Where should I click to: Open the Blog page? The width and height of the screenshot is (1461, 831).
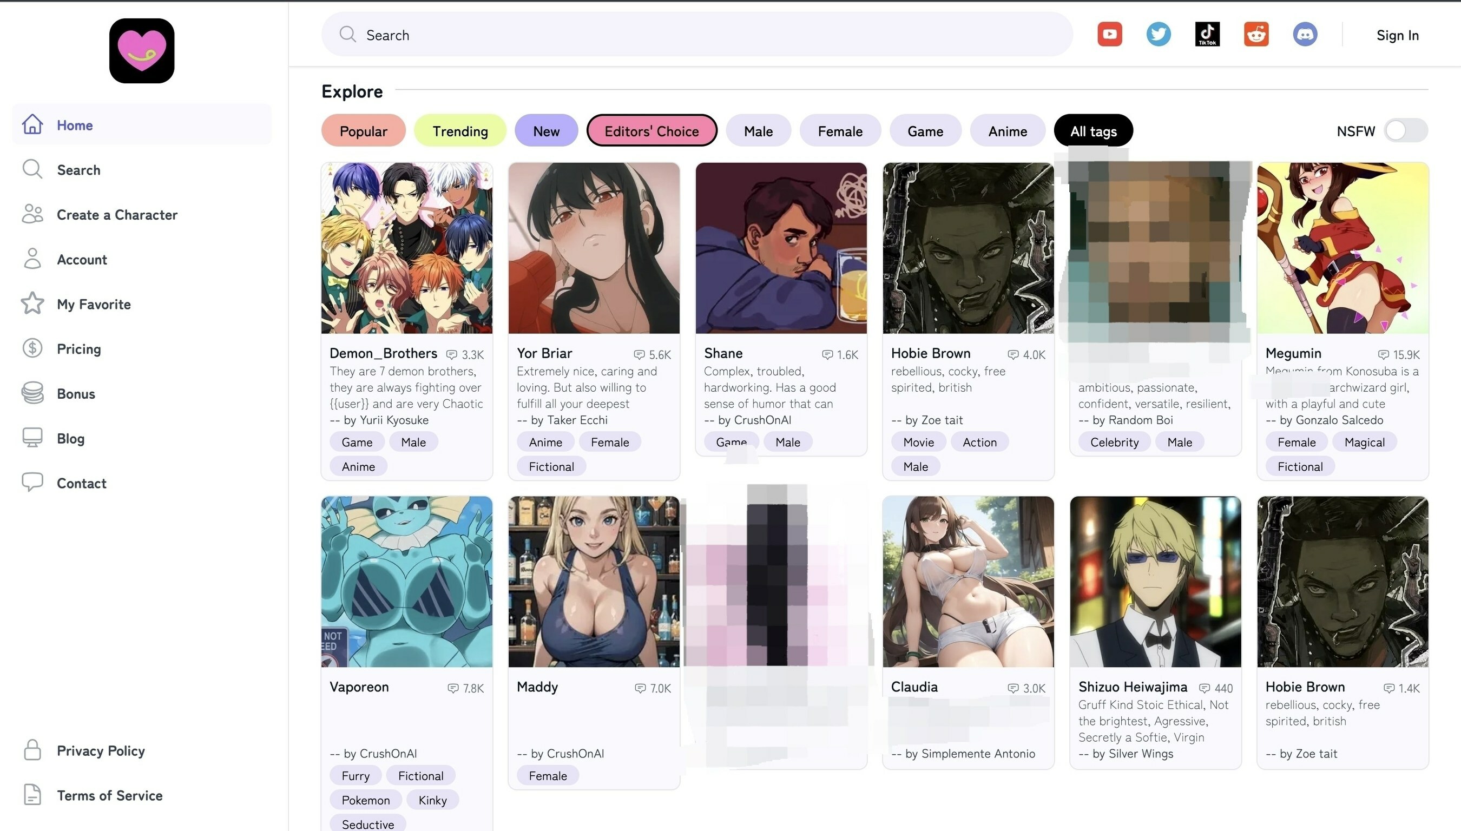(x=71, y=438)
